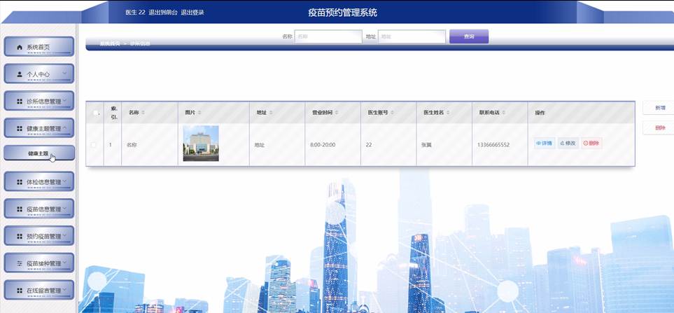Open the clinic building thumbnail image
The image size is (674, 313).
201,144
